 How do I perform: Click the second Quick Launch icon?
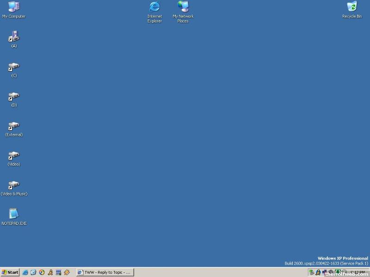(34, 272)
